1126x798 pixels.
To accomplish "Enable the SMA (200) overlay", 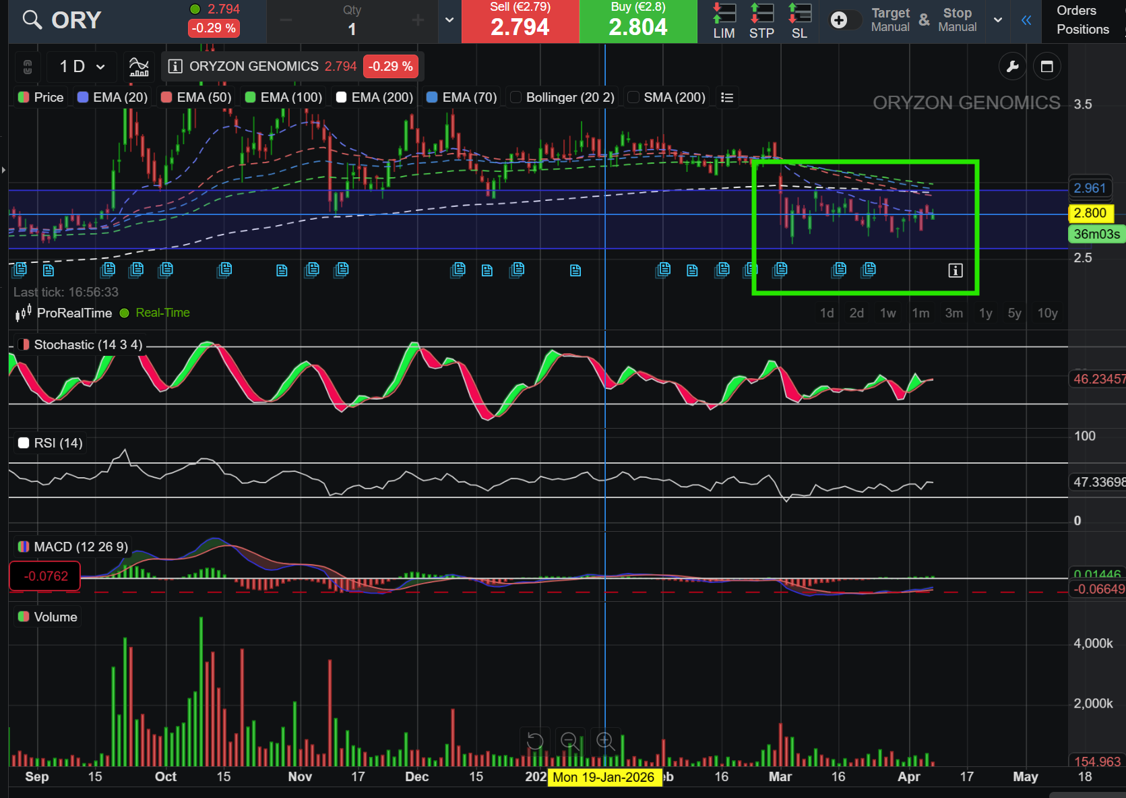I will coord(633,96).
